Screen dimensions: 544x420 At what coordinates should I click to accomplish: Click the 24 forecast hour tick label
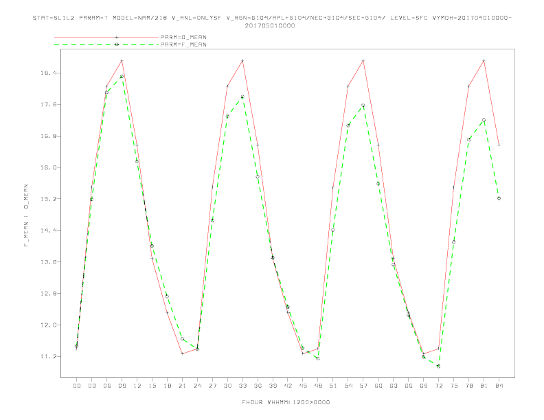pyautogui.click(x=197, y=386)
